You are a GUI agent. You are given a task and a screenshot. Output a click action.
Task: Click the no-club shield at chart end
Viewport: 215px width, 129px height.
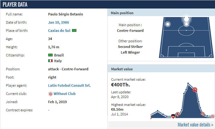213,116
